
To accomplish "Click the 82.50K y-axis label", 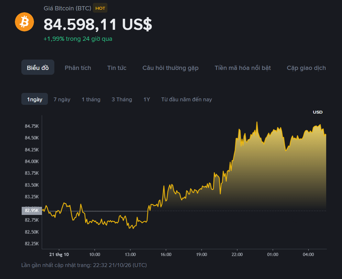I will click(32, 232).
